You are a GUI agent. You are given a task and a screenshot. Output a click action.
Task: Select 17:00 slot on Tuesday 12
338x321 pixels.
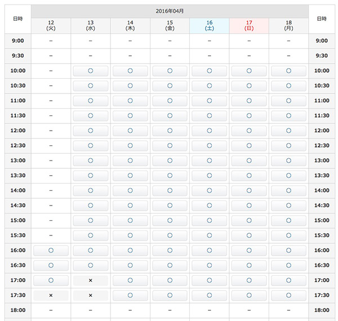[51, 280]
